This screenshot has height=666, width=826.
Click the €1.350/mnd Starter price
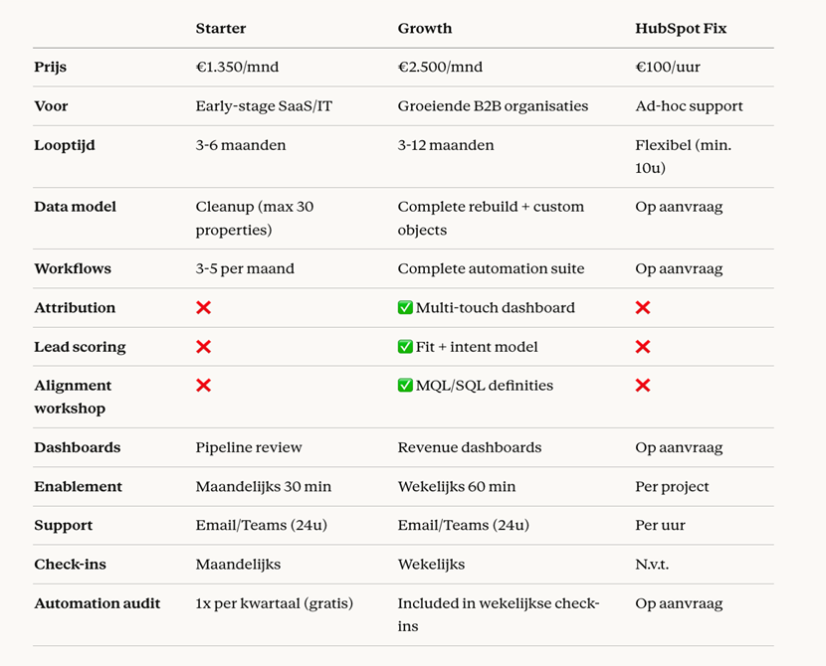(x=237, y=68)
